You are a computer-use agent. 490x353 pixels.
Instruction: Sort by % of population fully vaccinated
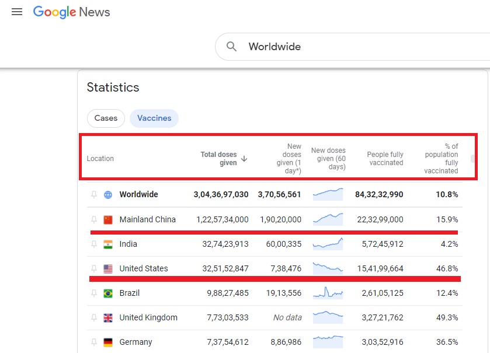442,159
